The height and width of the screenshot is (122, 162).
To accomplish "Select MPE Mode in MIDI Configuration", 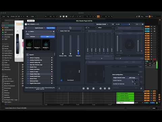I will click(132, 78).
